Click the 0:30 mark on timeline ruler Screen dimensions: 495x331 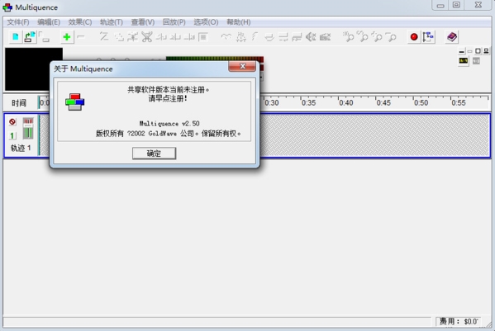[272, 103]
